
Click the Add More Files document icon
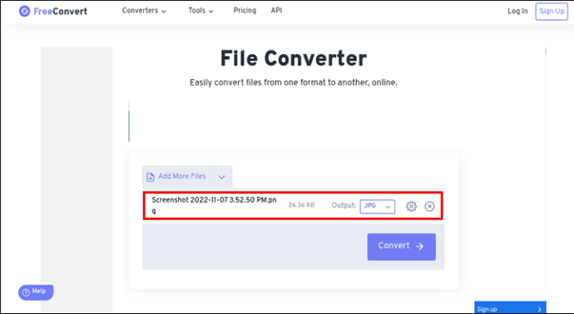[x=150, y=177]
